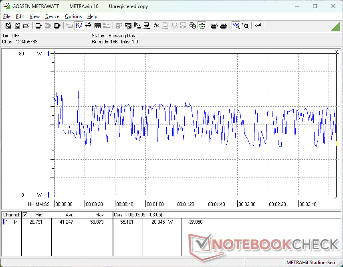Click the open folder toolbar icon
The image size is (343, 267).
click(26, 26)
